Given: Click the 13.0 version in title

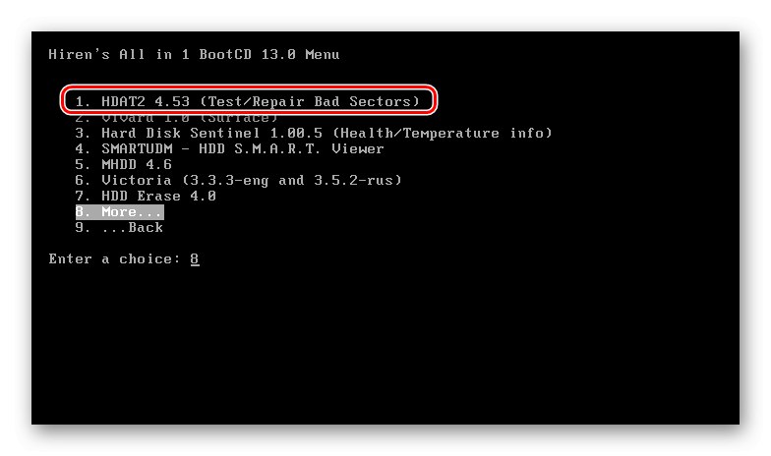Looking at the screenshot, I should tap(278, 54).
